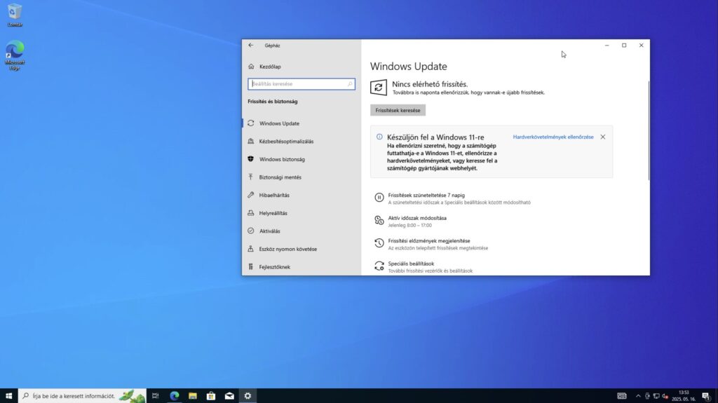718x403 pixels.
Task: Open File Explorer from taskbar
Action: point(192,396)
